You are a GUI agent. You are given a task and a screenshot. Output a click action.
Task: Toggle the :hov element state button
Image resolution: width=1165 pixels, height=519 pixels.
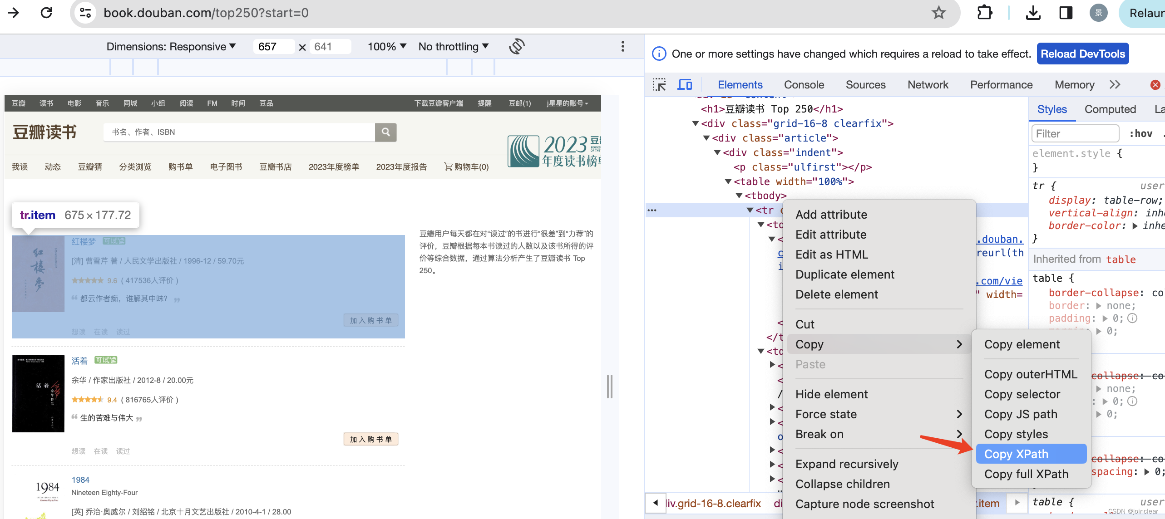coord(1140,134)
